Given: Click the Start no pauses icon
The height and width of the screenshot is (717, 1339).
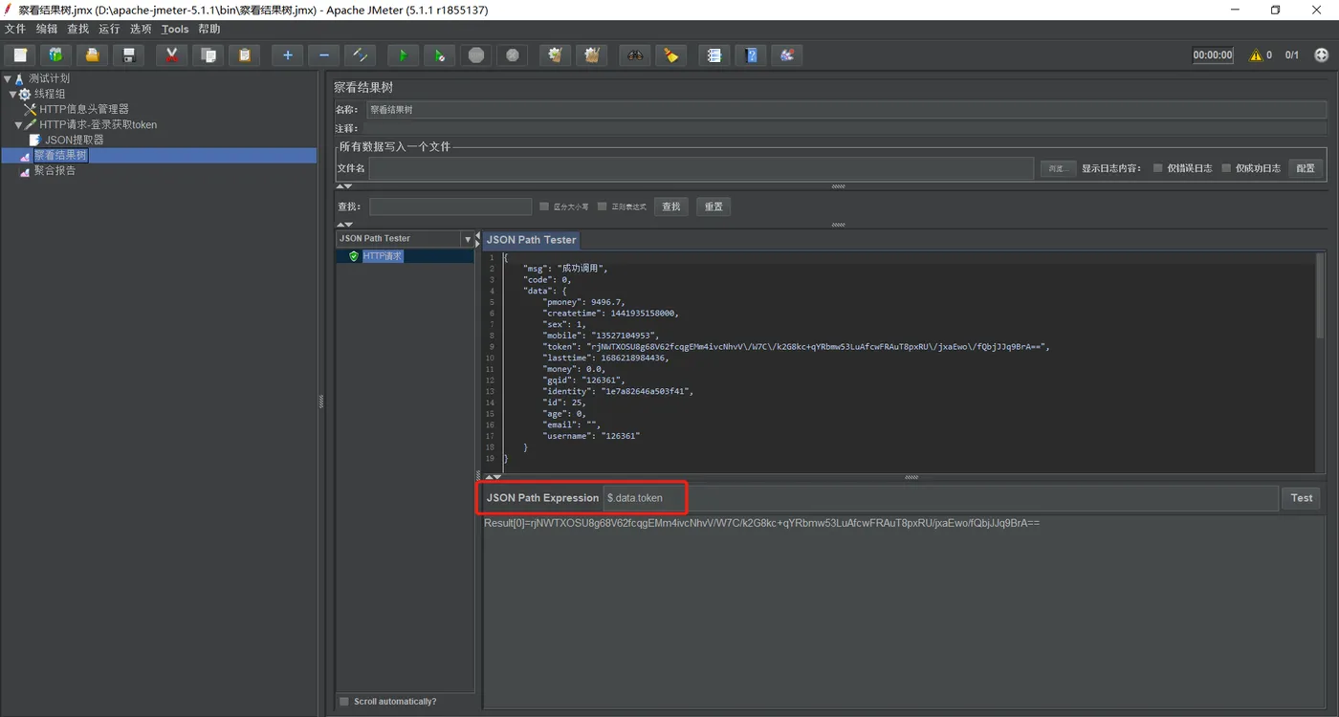Looking at the screenshot, I should click(439, 55).
